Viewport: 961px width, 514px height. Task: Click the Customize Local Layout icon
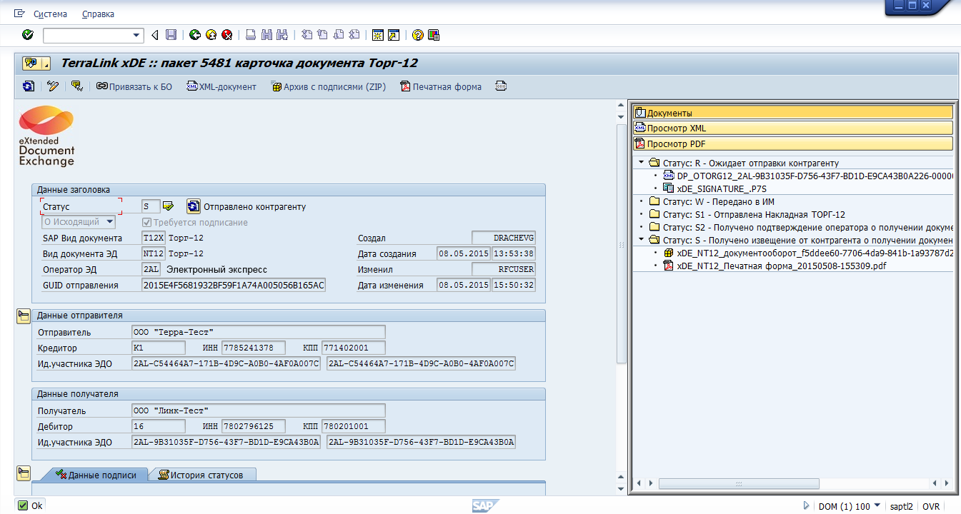(434, 35)
